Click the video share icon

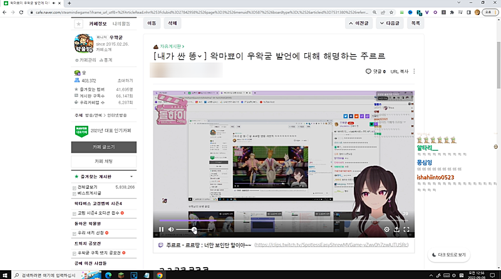(x=396, y=230)
